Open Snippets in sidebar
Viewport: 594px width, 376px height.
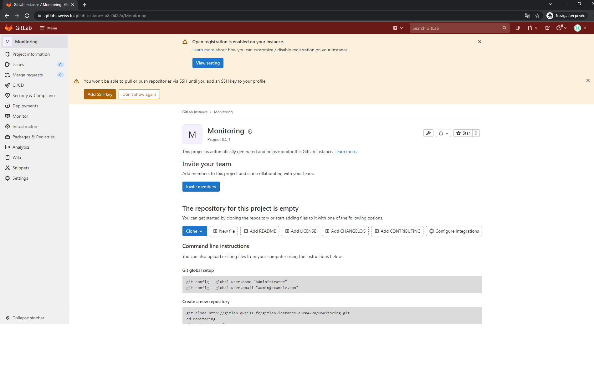pos(34,168)
